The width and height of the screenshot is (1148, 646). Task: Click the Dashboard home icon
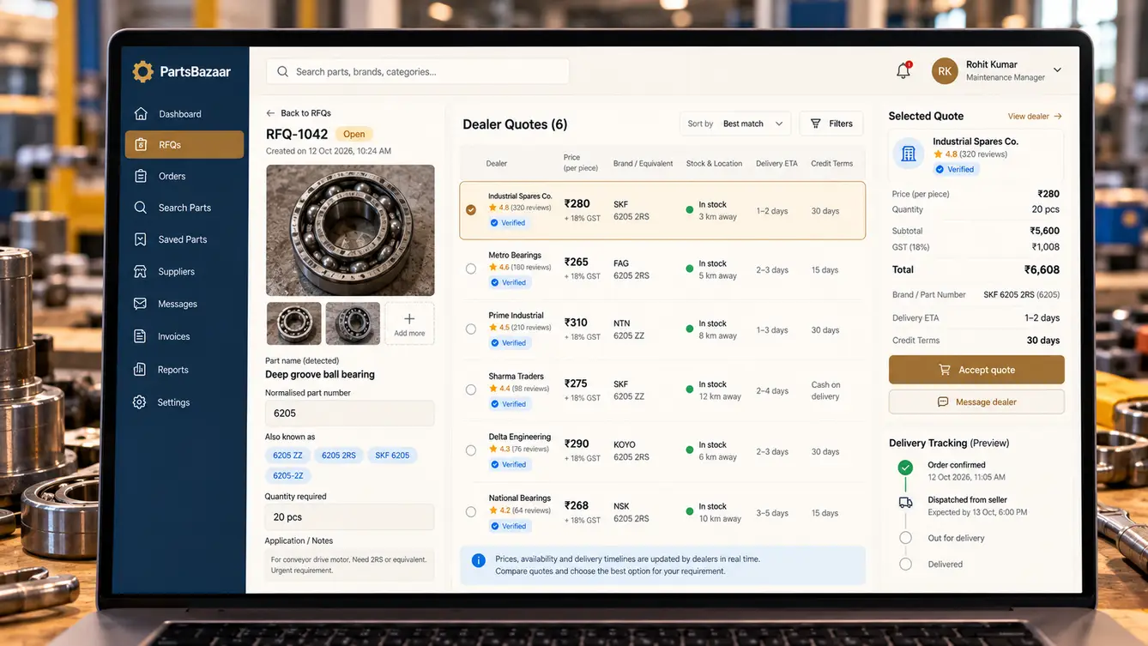[141, 113]
